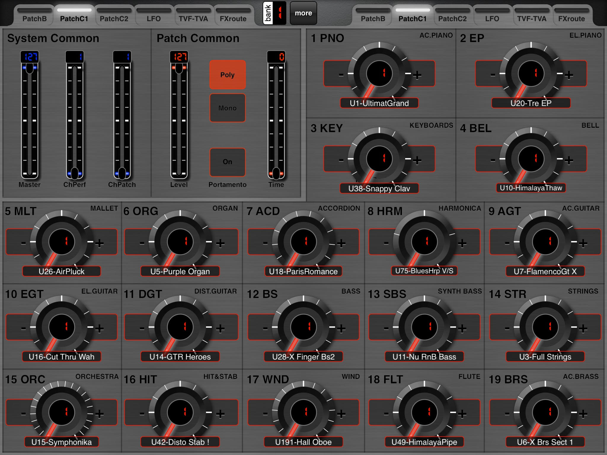Click the 9 AGT guitar knob
Viewport: 607px width, 455px height.
click(x=545, y=242)
